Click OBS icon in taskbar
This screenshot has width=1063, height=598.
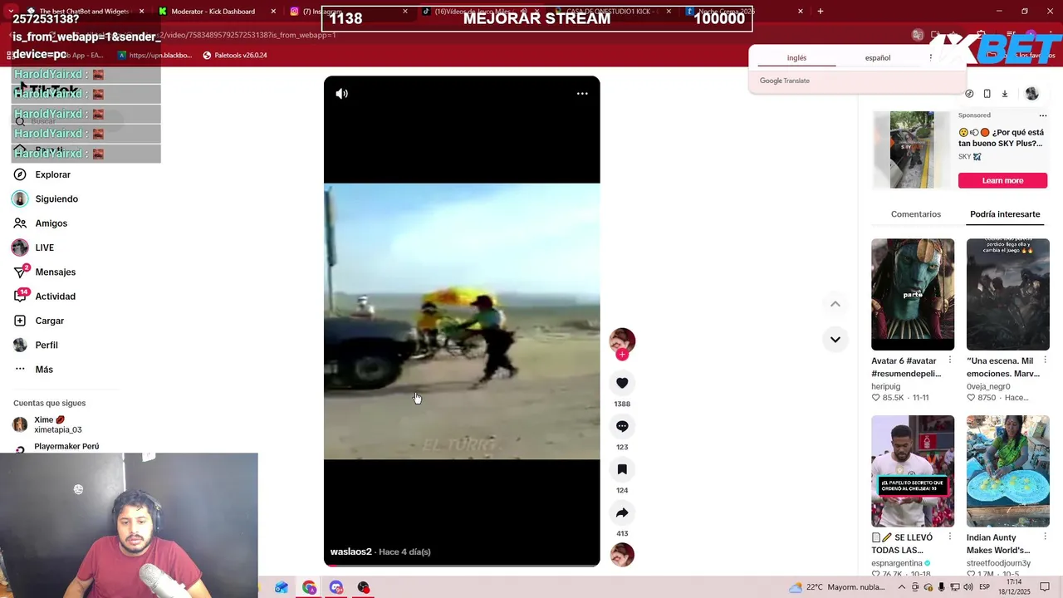[363, 587]
